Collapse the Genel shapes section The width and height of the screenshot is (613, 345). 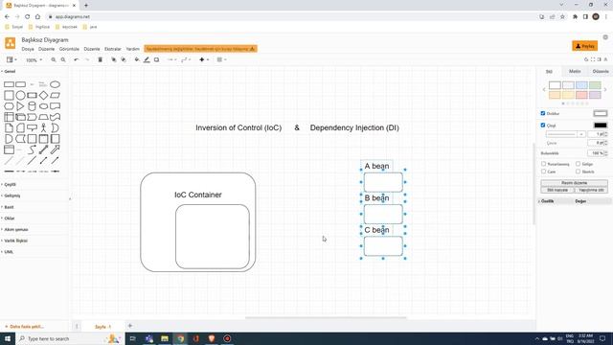(9, 71)
